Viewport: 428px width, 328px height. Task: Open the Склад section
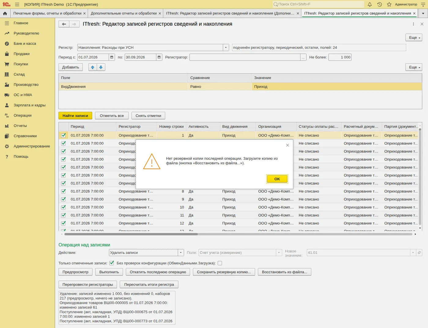click(x=19, y=74)
